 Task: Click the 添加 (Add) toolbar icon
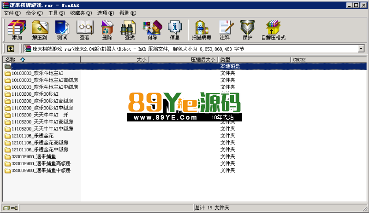[17, 30]
